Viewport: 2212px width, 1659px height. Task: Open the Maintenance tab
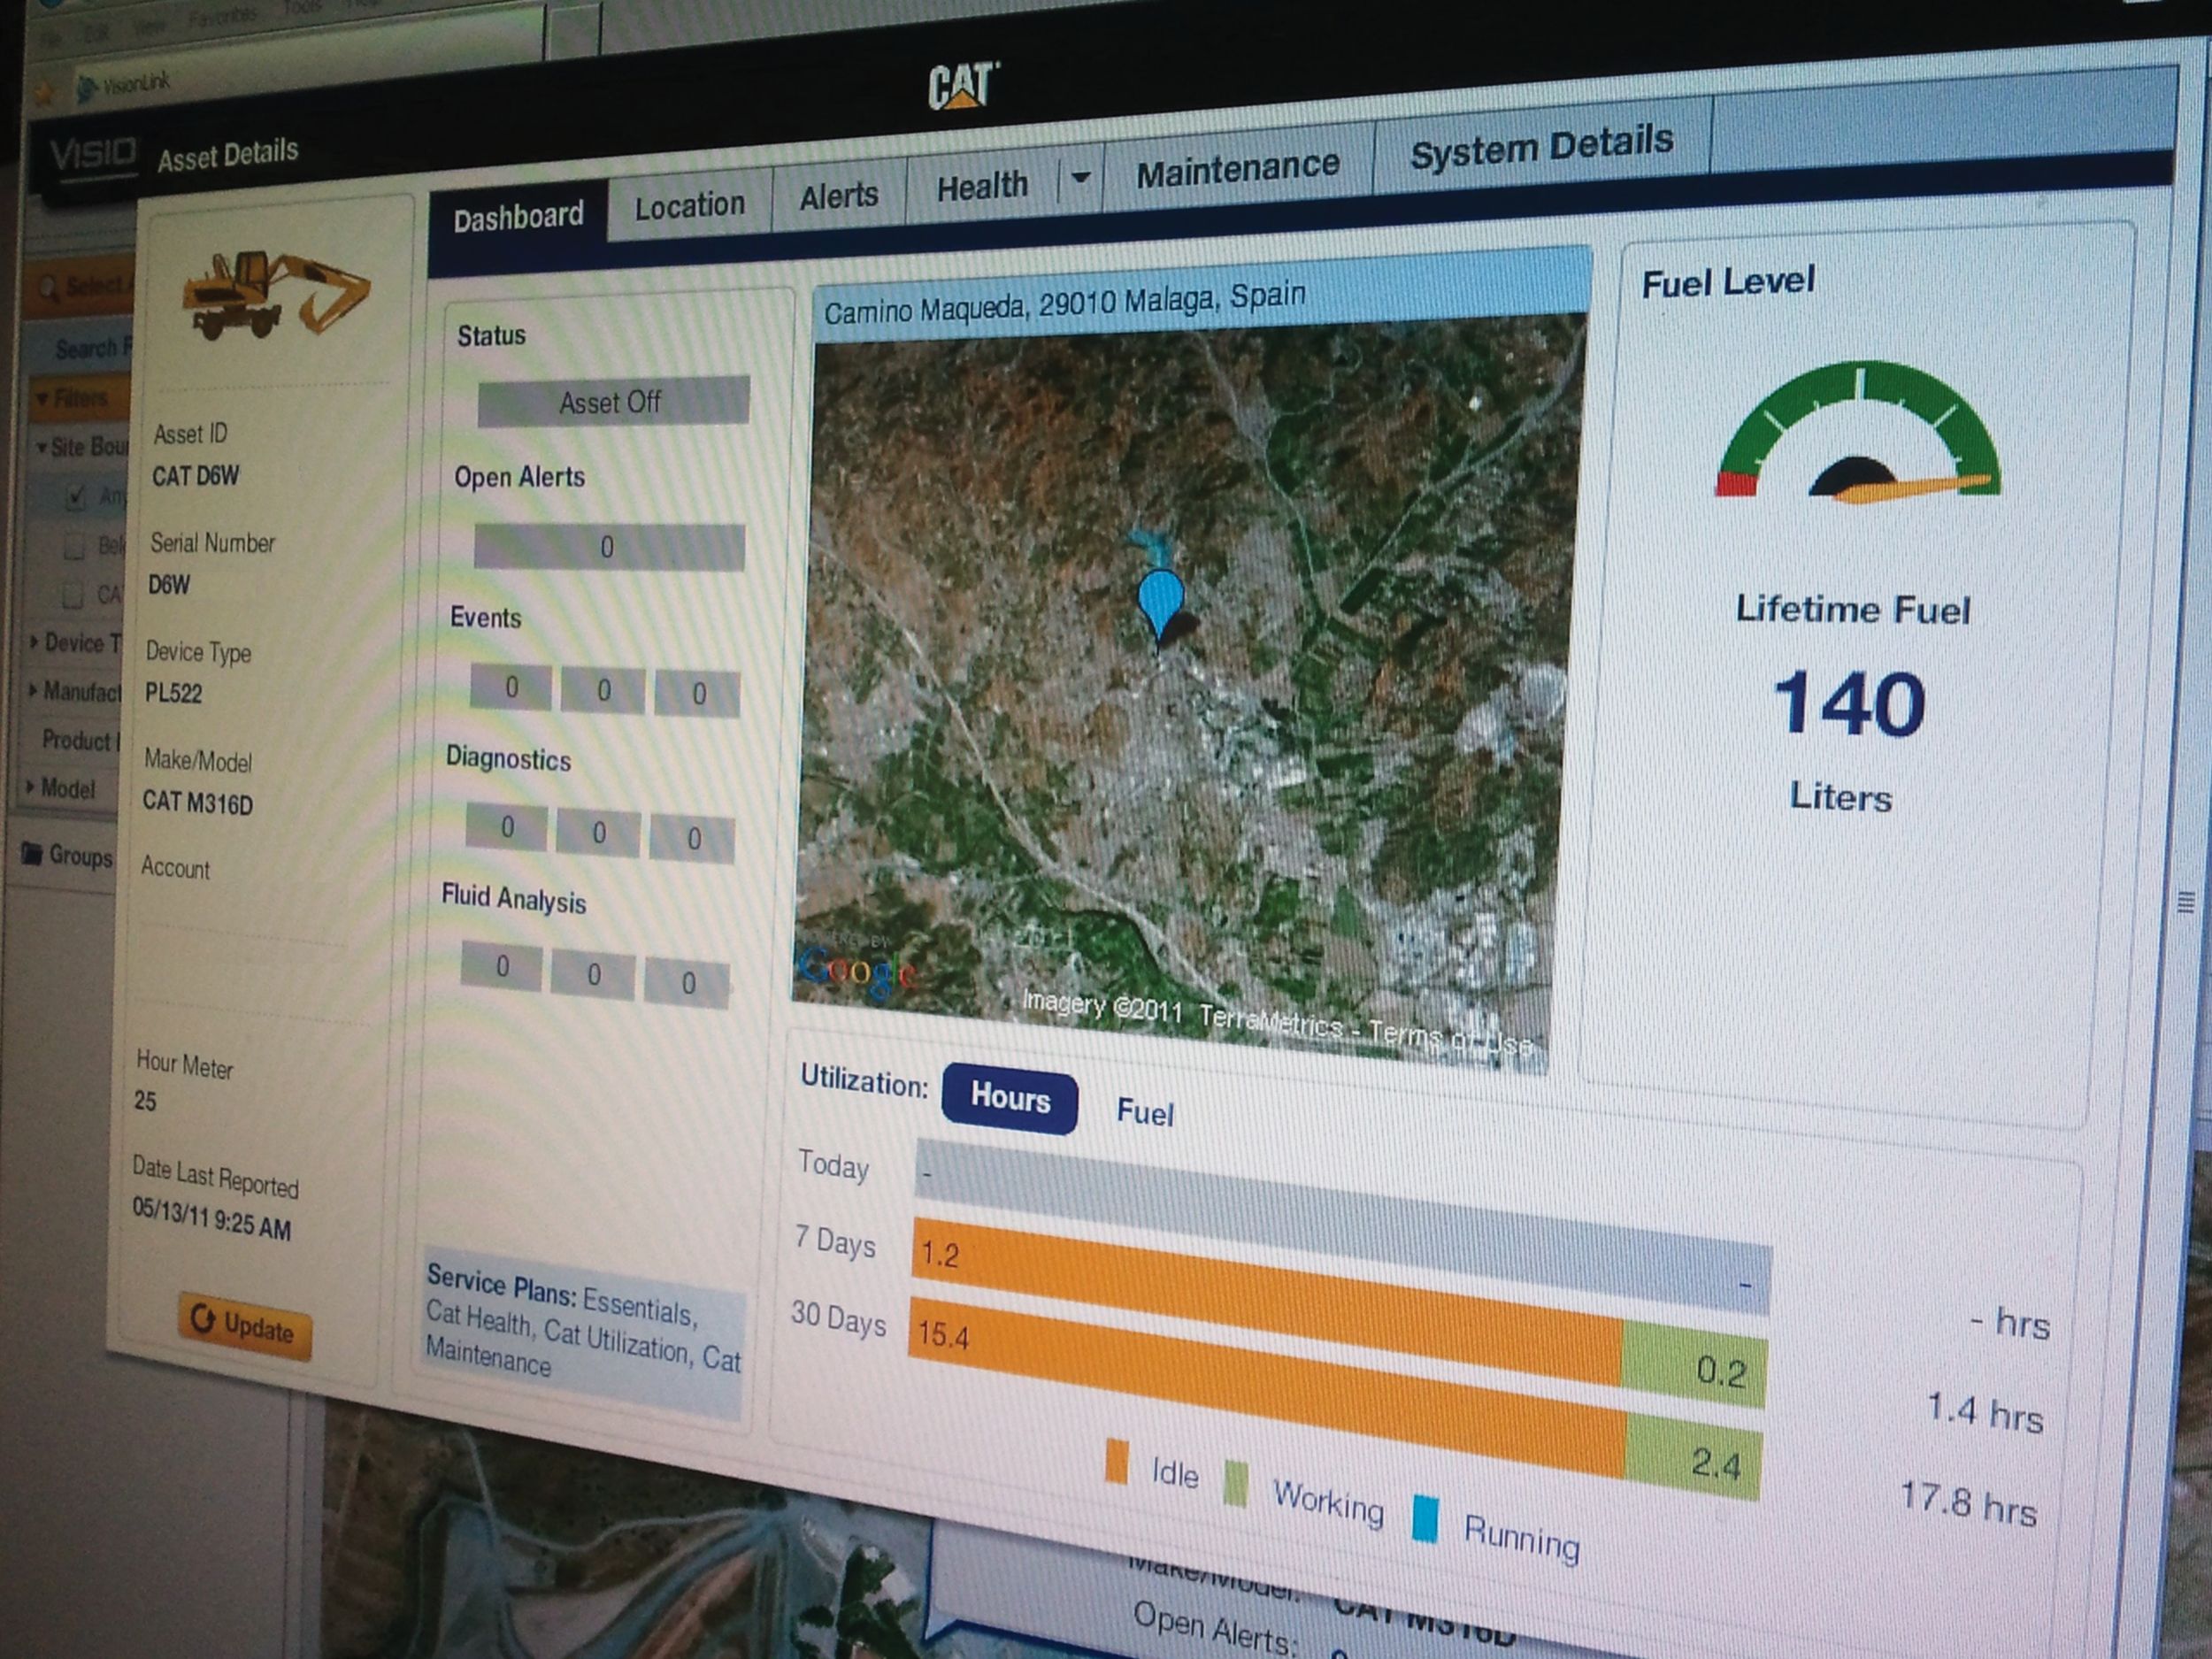pos(1237,169)
